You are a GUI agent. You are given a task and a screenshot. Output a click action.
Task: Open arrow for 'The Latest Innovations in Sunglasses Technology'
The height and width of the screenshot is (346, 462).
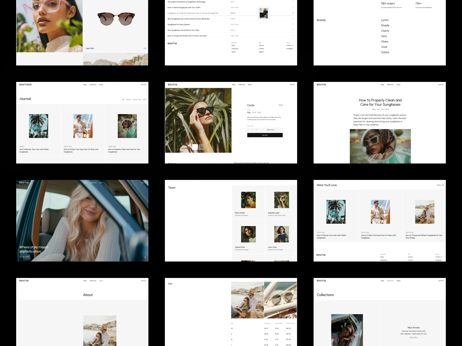293,2
